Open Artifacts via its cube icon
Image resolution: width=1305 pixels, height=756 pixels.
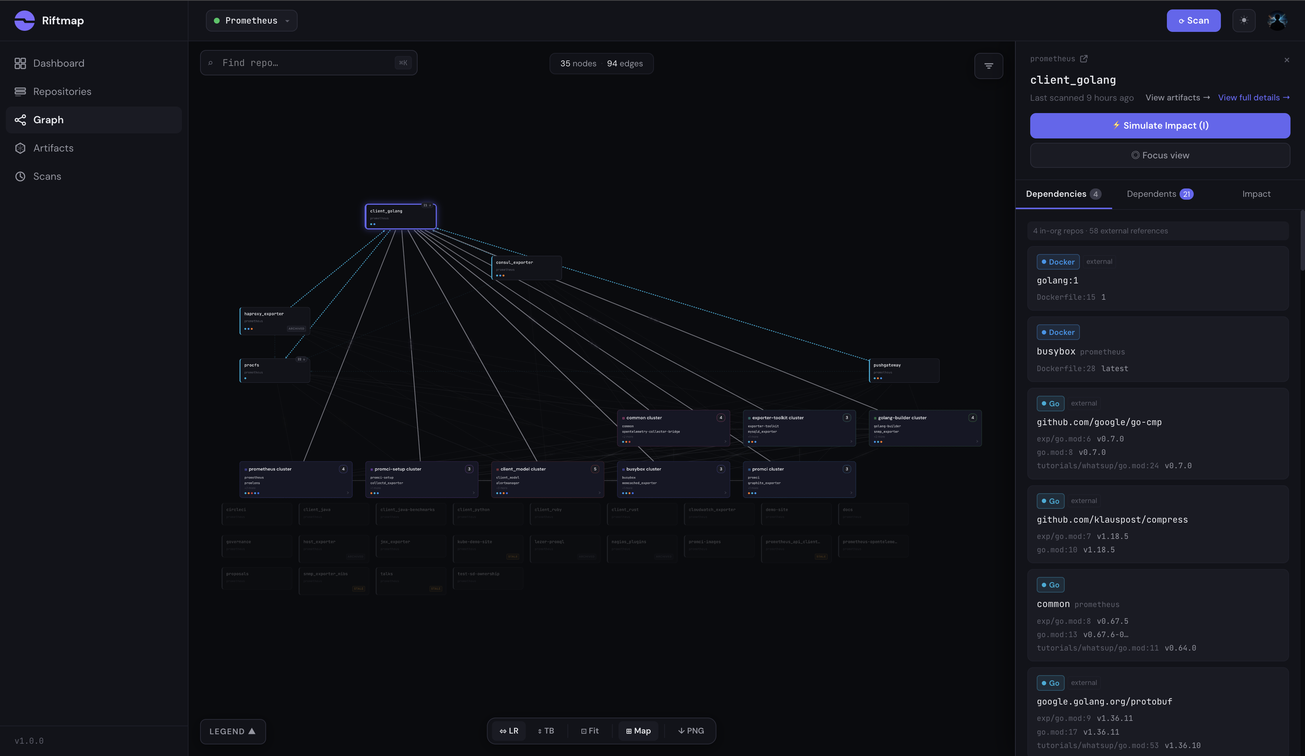coord(20,148)
